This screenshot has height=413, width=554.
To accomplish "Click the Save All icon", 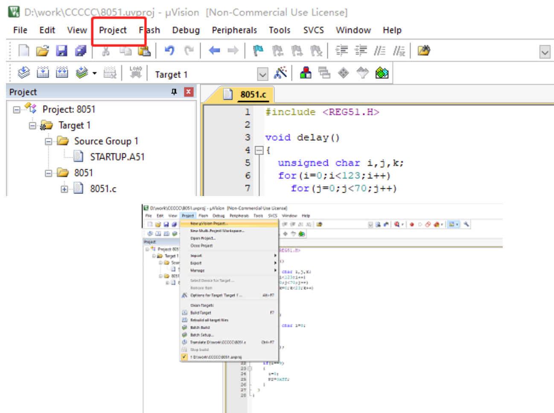I will 80,51.
